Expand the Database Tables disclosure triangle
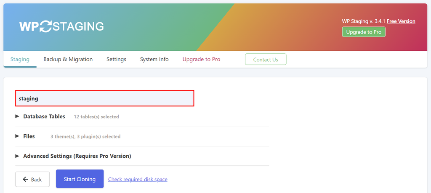Screen dimensions: 431x193 point(17,116)
